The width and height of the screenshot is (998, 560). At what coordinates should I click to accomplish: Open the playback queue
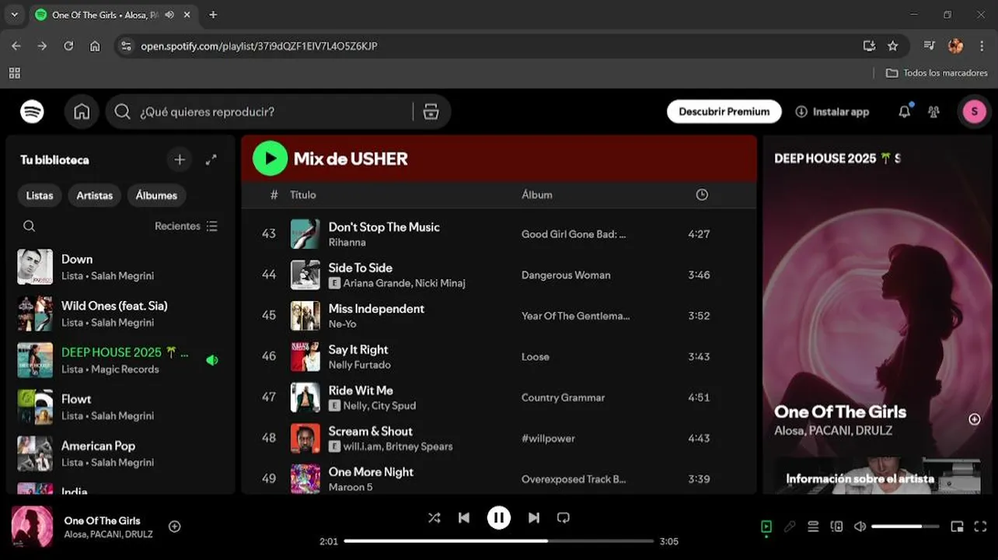(813, 527)
